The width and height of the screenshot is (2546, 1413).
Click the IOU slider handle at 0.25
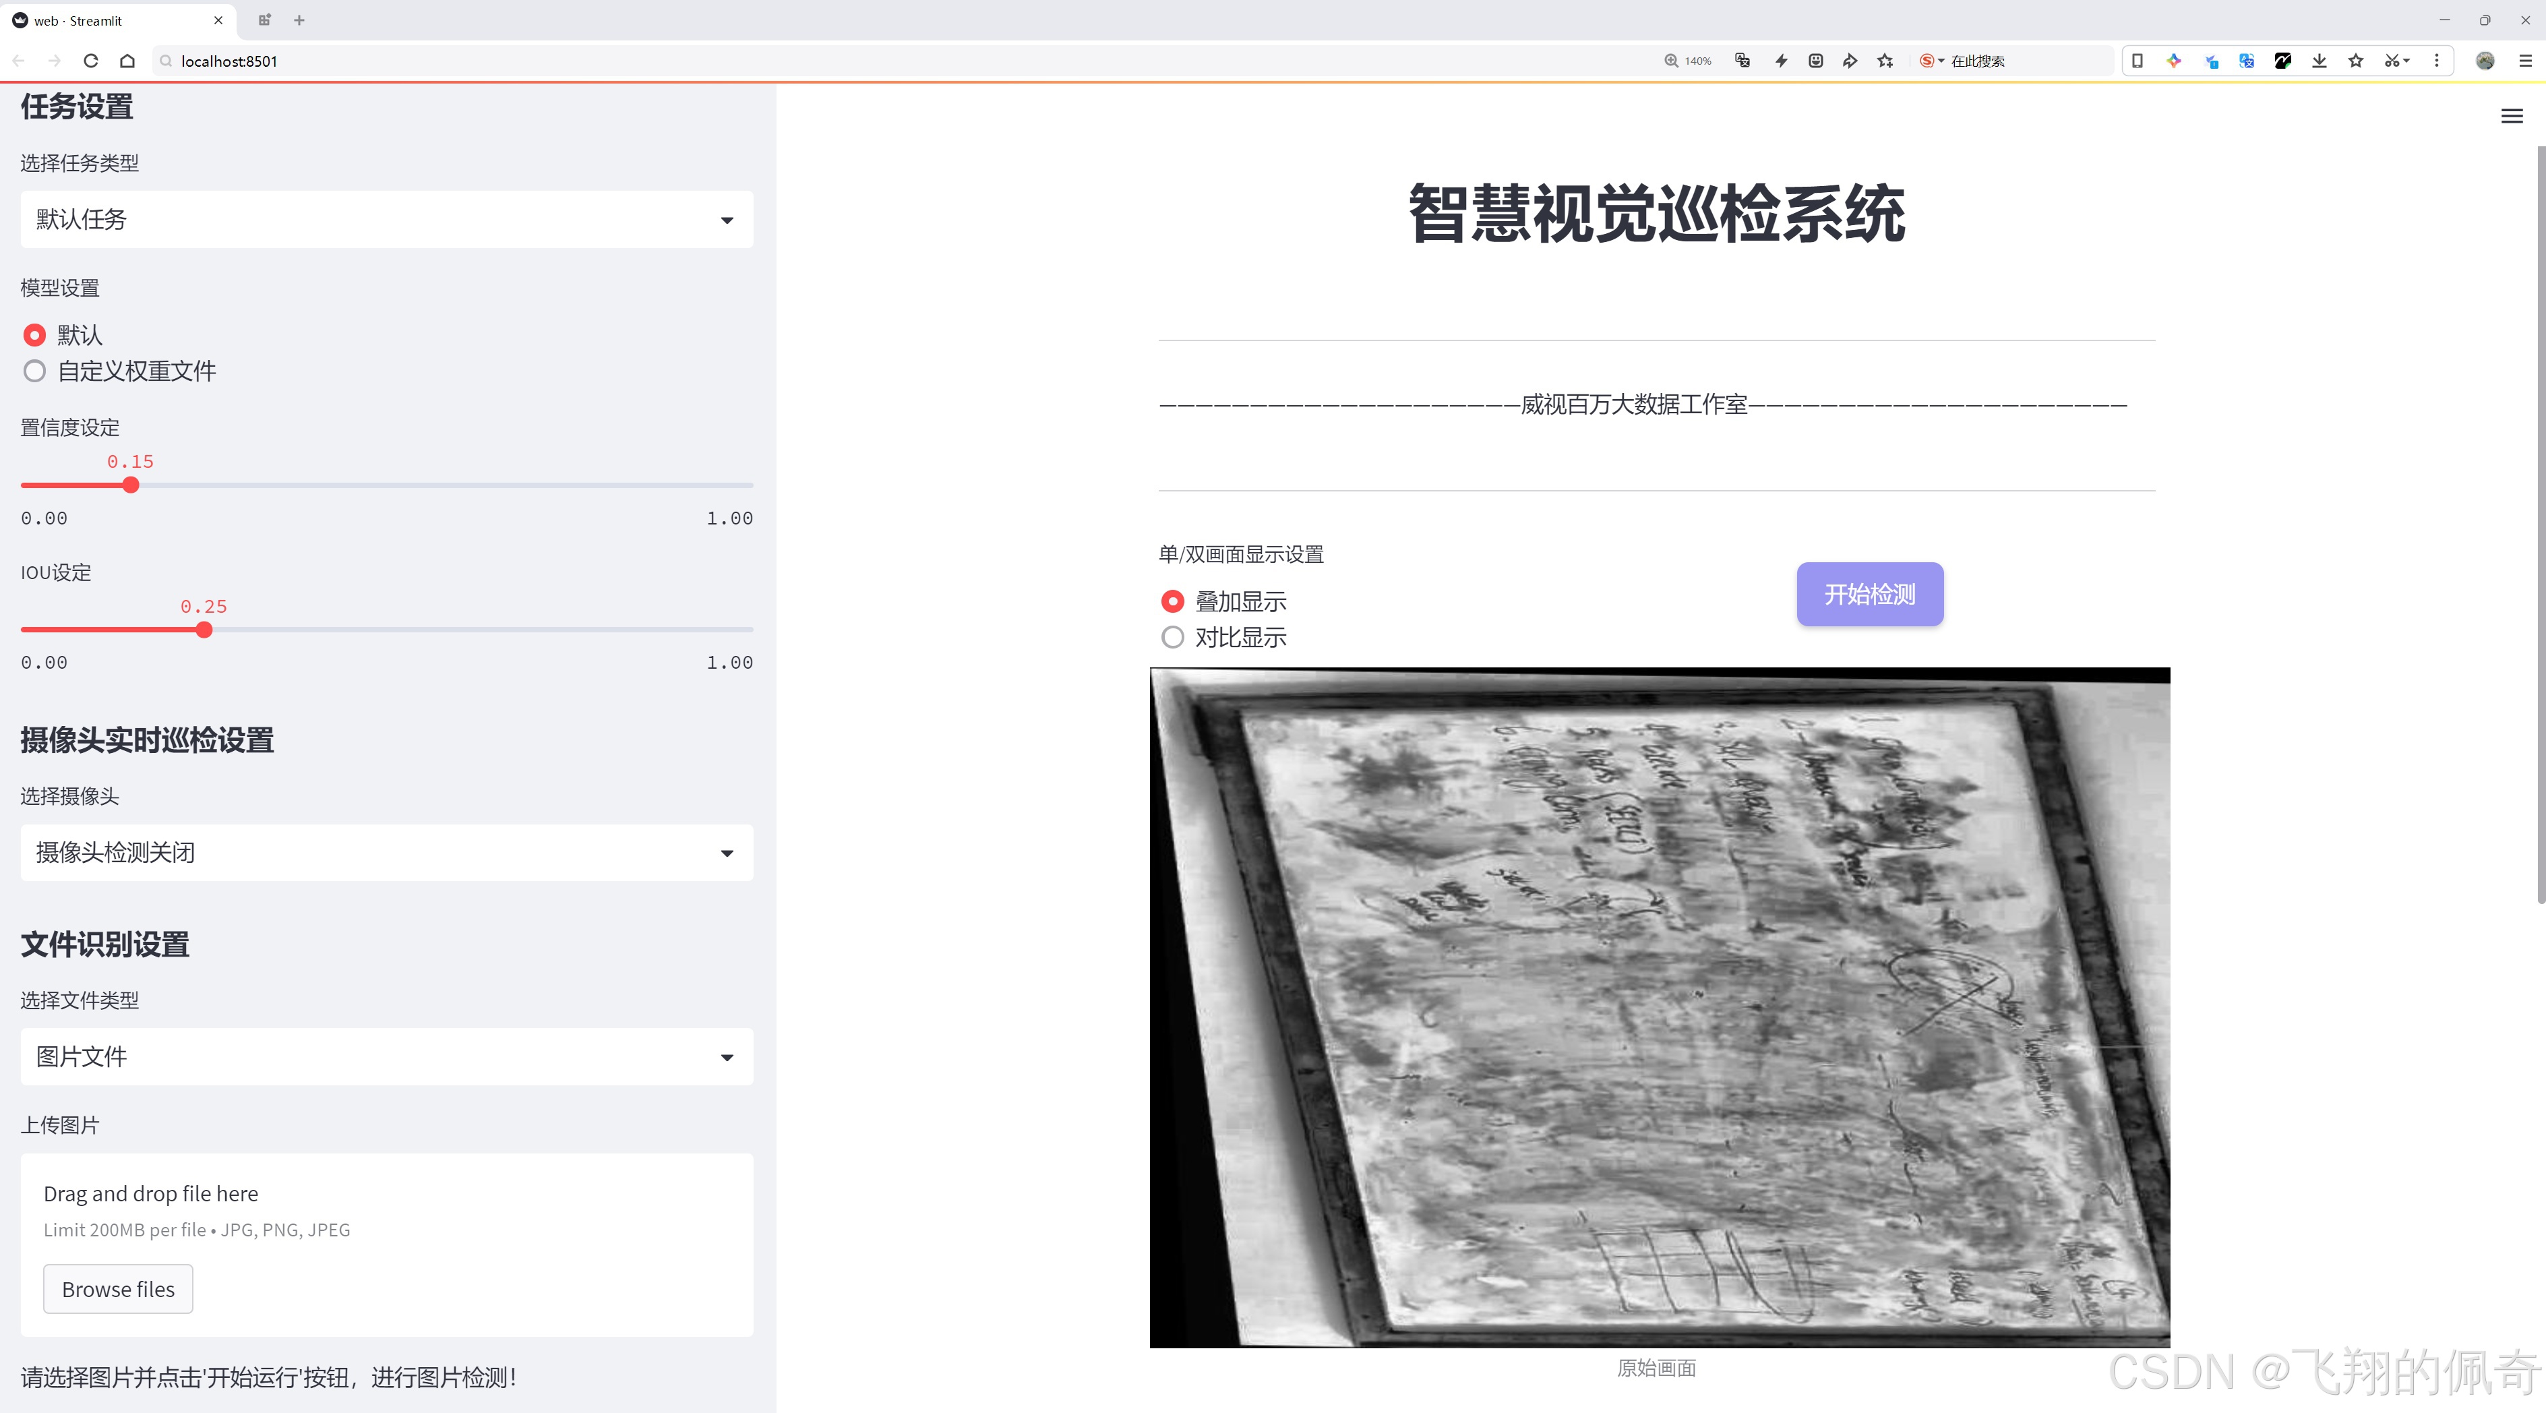pyautogui.click(x=204, y=630)
